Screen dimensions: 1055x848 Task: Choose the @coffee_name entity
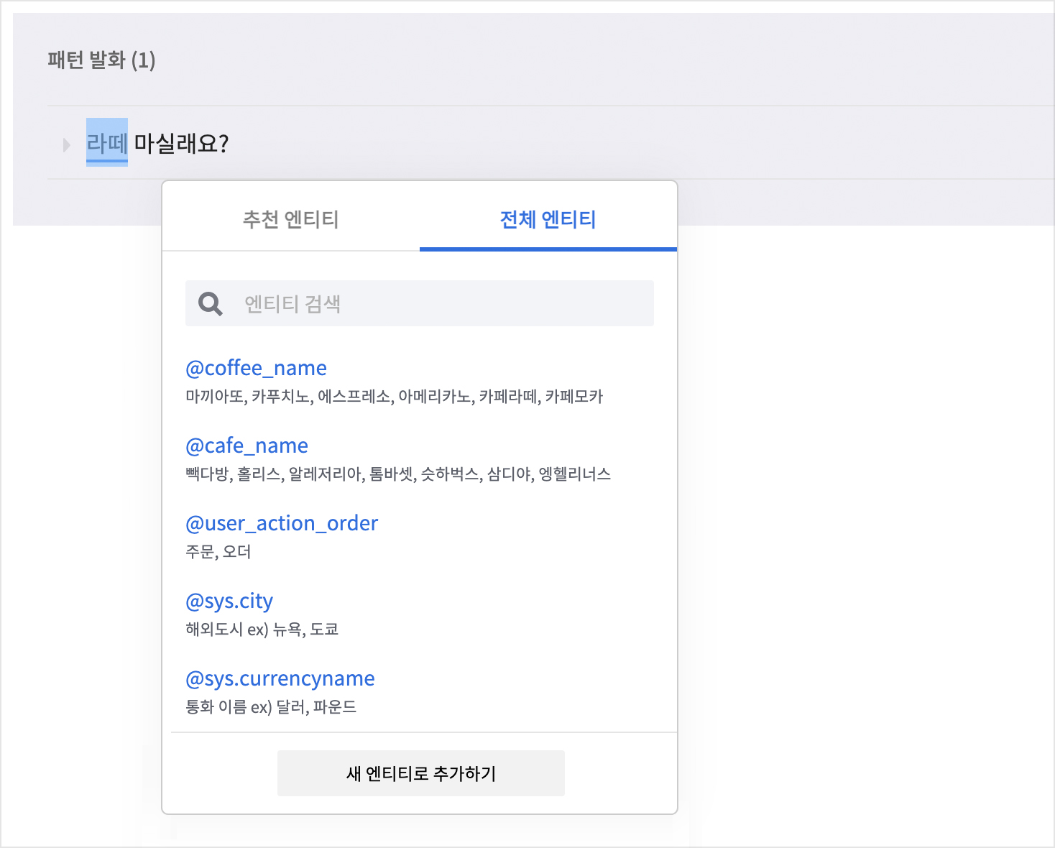pos(256,368)
